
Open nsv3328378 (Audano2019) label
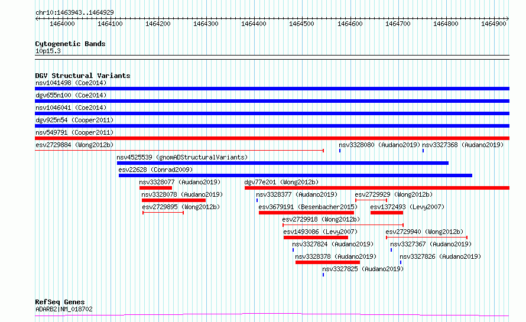pos(336,256)
